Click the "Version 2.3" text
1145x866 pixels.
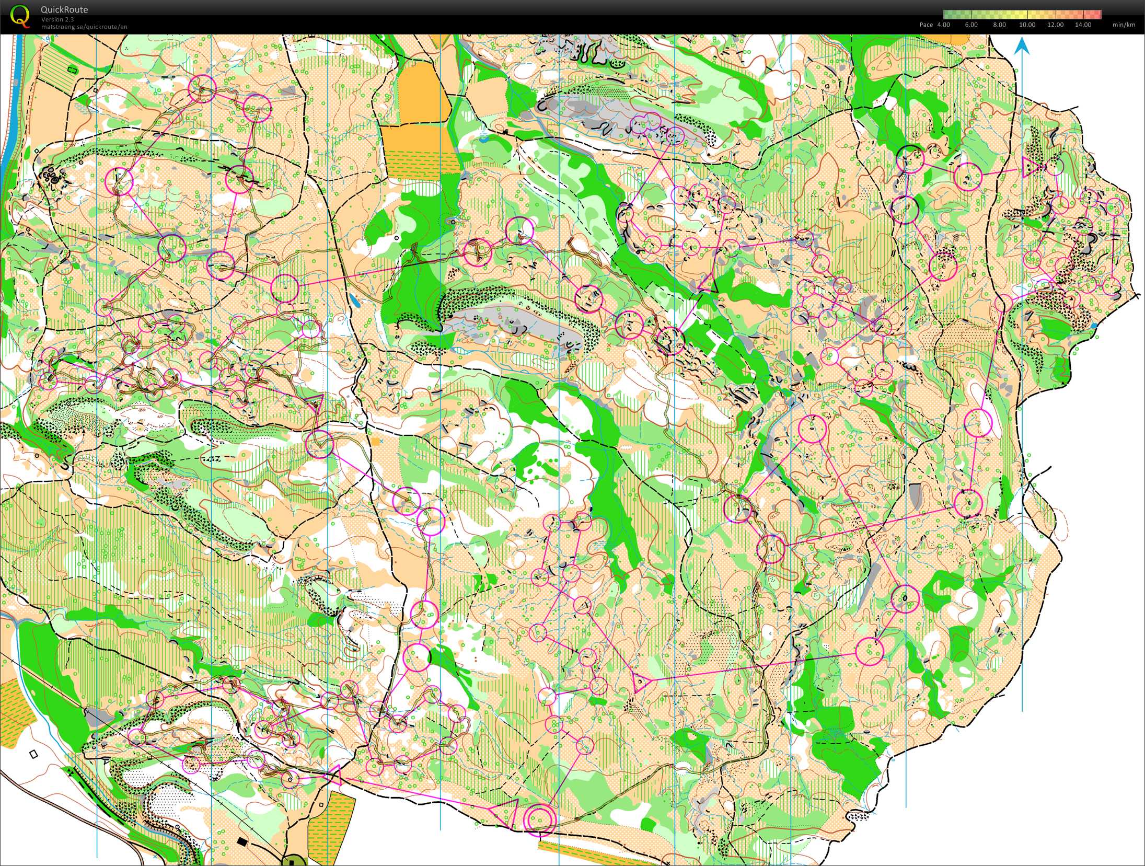(57, 19)
